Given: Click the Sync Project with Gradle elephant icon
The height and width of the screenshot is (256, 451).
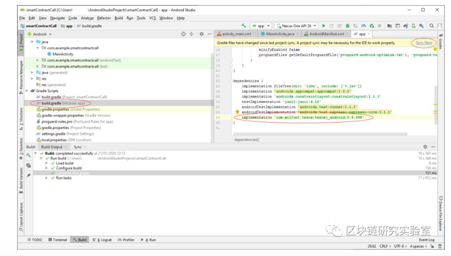Looking at the screenshot, I should tap(406, 26).
